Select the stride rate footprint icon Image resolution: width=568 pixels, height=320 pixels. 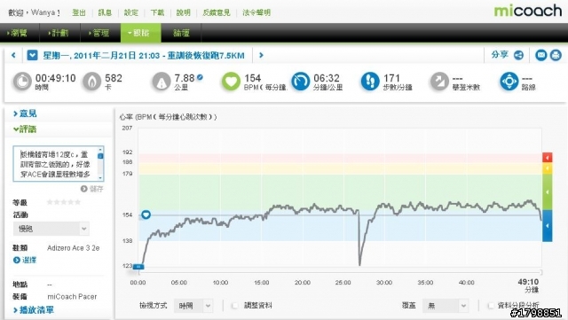370,82
